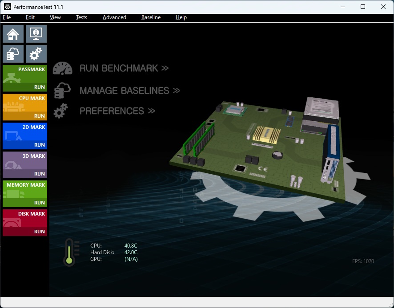The height and width of the screenshot is (308, 394).
Task: Click the FPS: 1070 counter
Action: (363, 261)
